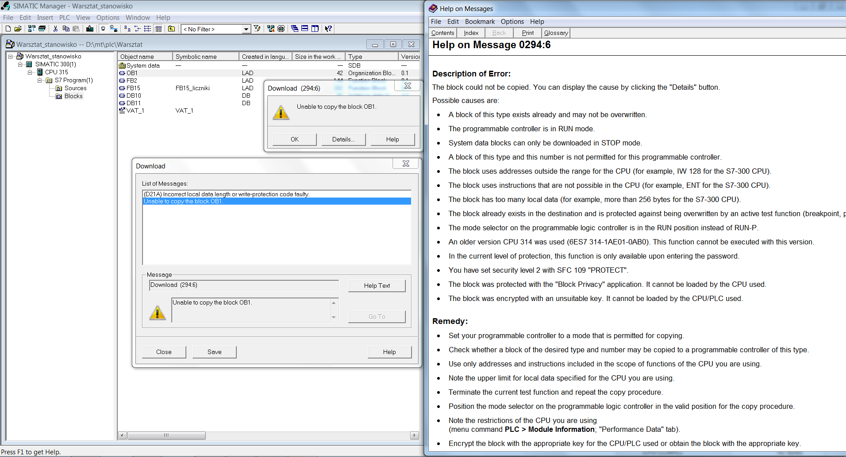
Task: Toggle the Offline view icon
Action: 103,29
